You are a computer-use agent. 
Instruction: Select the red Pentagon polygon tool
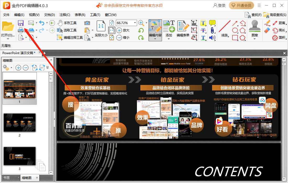242,30
